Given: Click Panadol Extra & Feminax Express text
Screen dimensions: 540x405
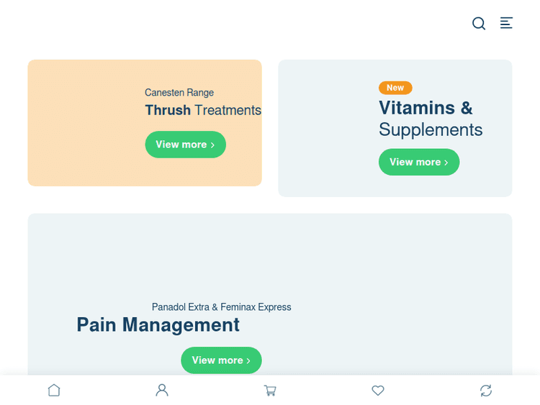Looking at the screenshot, I should [221, 307].
